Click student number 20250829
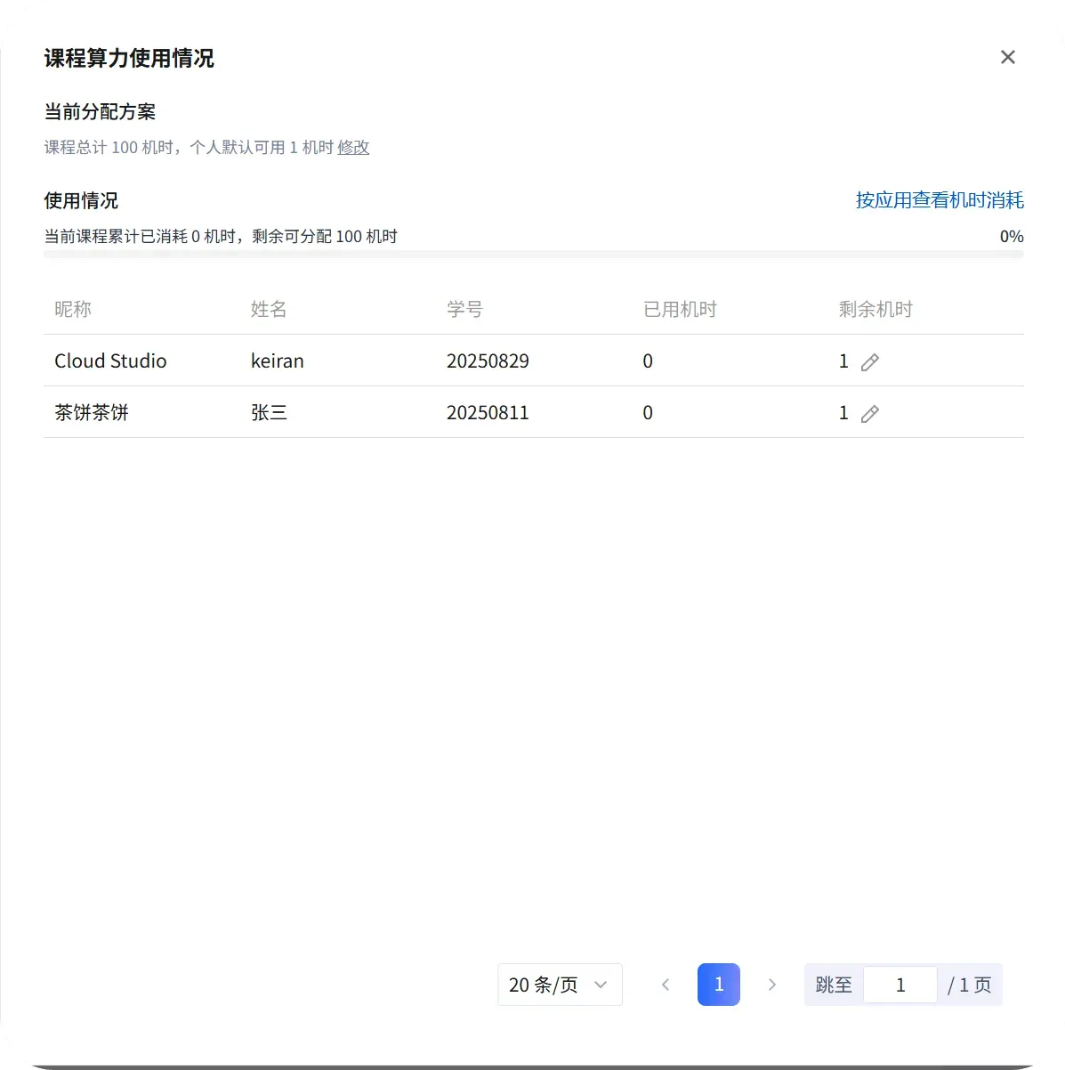 click(x=488, y=361)
